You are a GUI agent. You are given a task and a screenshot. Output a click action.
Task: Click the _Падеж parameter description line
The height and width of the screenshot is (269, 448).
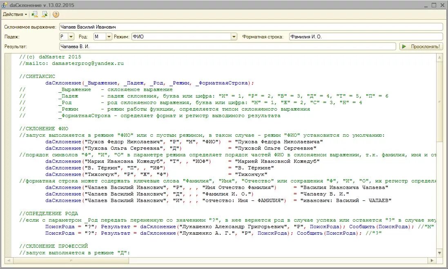pyautogui.click(x=204, y=96)
